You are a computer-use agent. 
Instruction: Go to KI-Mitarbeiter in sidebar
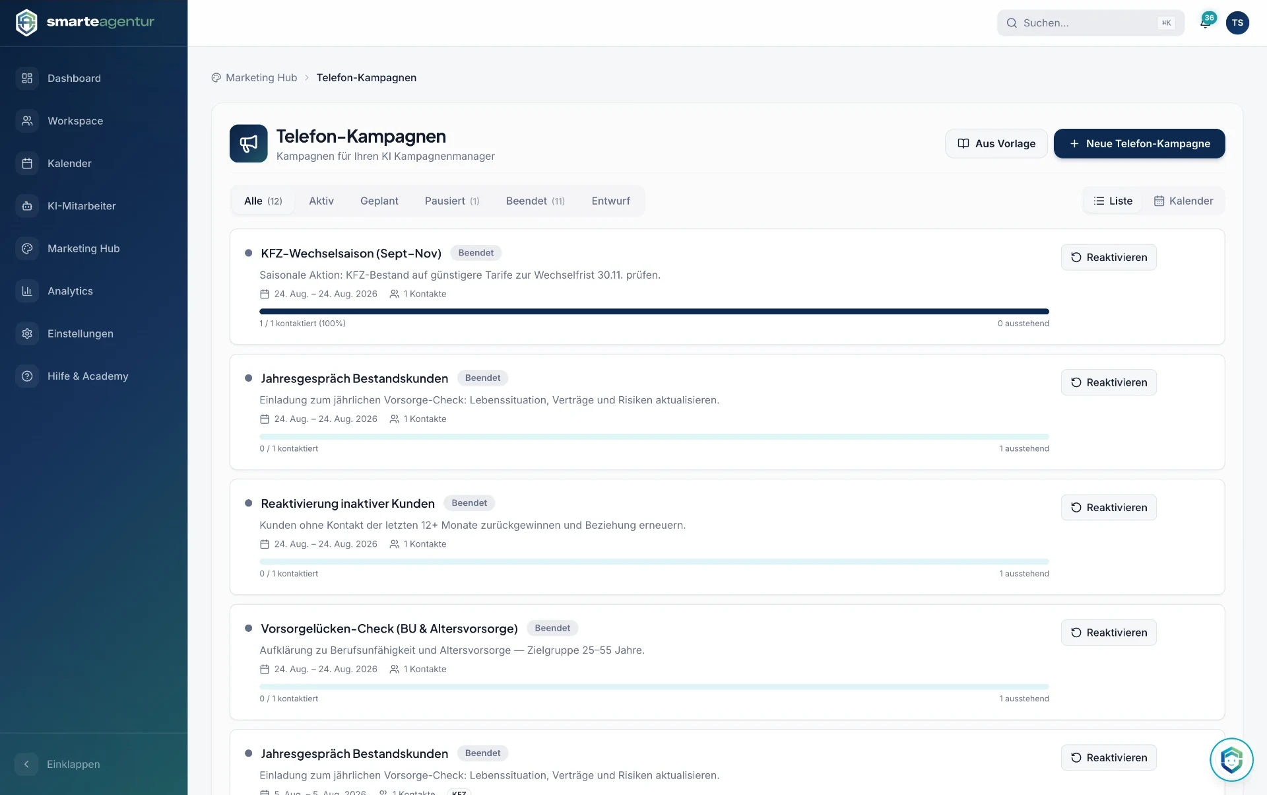tap(82, 206)
